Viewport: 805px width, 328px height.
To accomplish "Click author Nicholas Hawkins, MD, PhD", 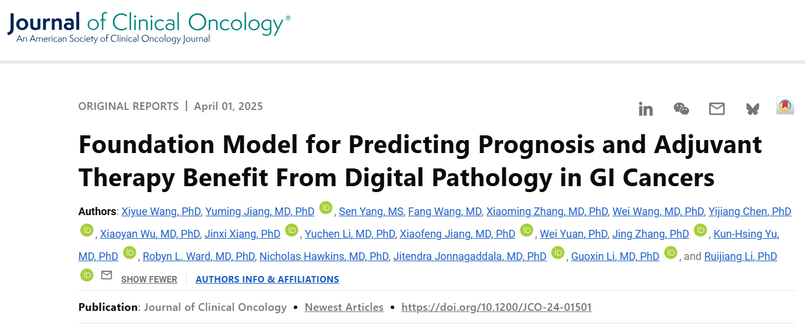I will (324, 256).
